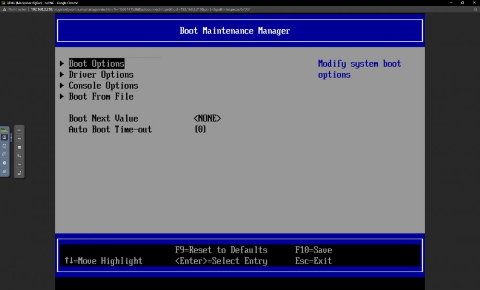Viewport: 480px width, 290px height.
Task: Minimize the Chrome window
Action: click(x=451, y=3)
